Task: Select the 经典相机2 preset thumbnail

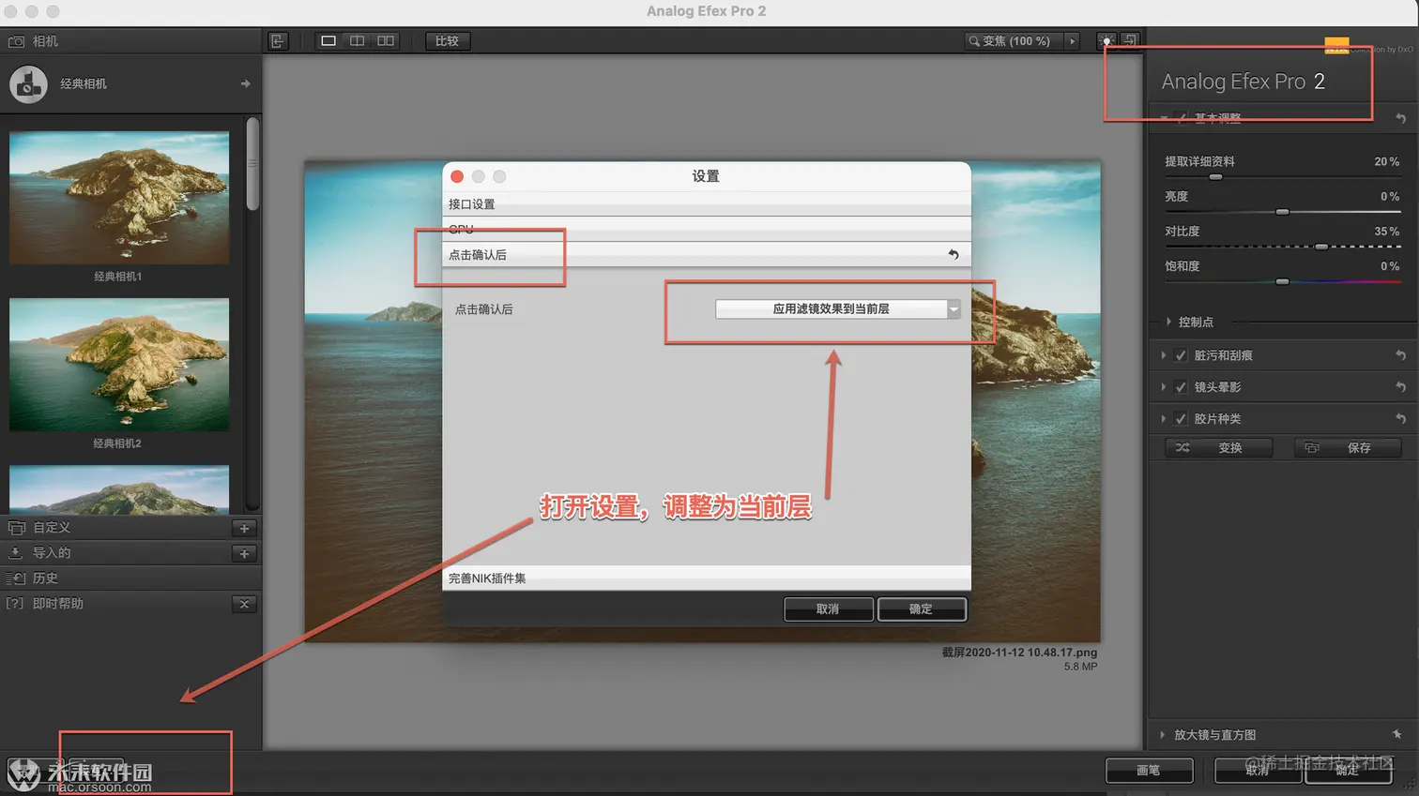Action: tap(119, 365)
